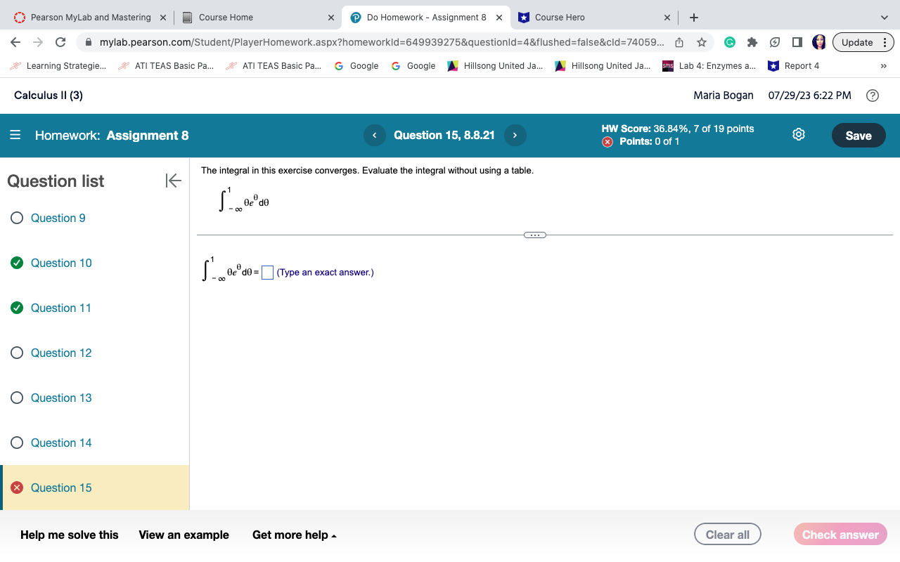Select Question 9 radio circle
The image size is (900, 562).
tap(16, 218)
